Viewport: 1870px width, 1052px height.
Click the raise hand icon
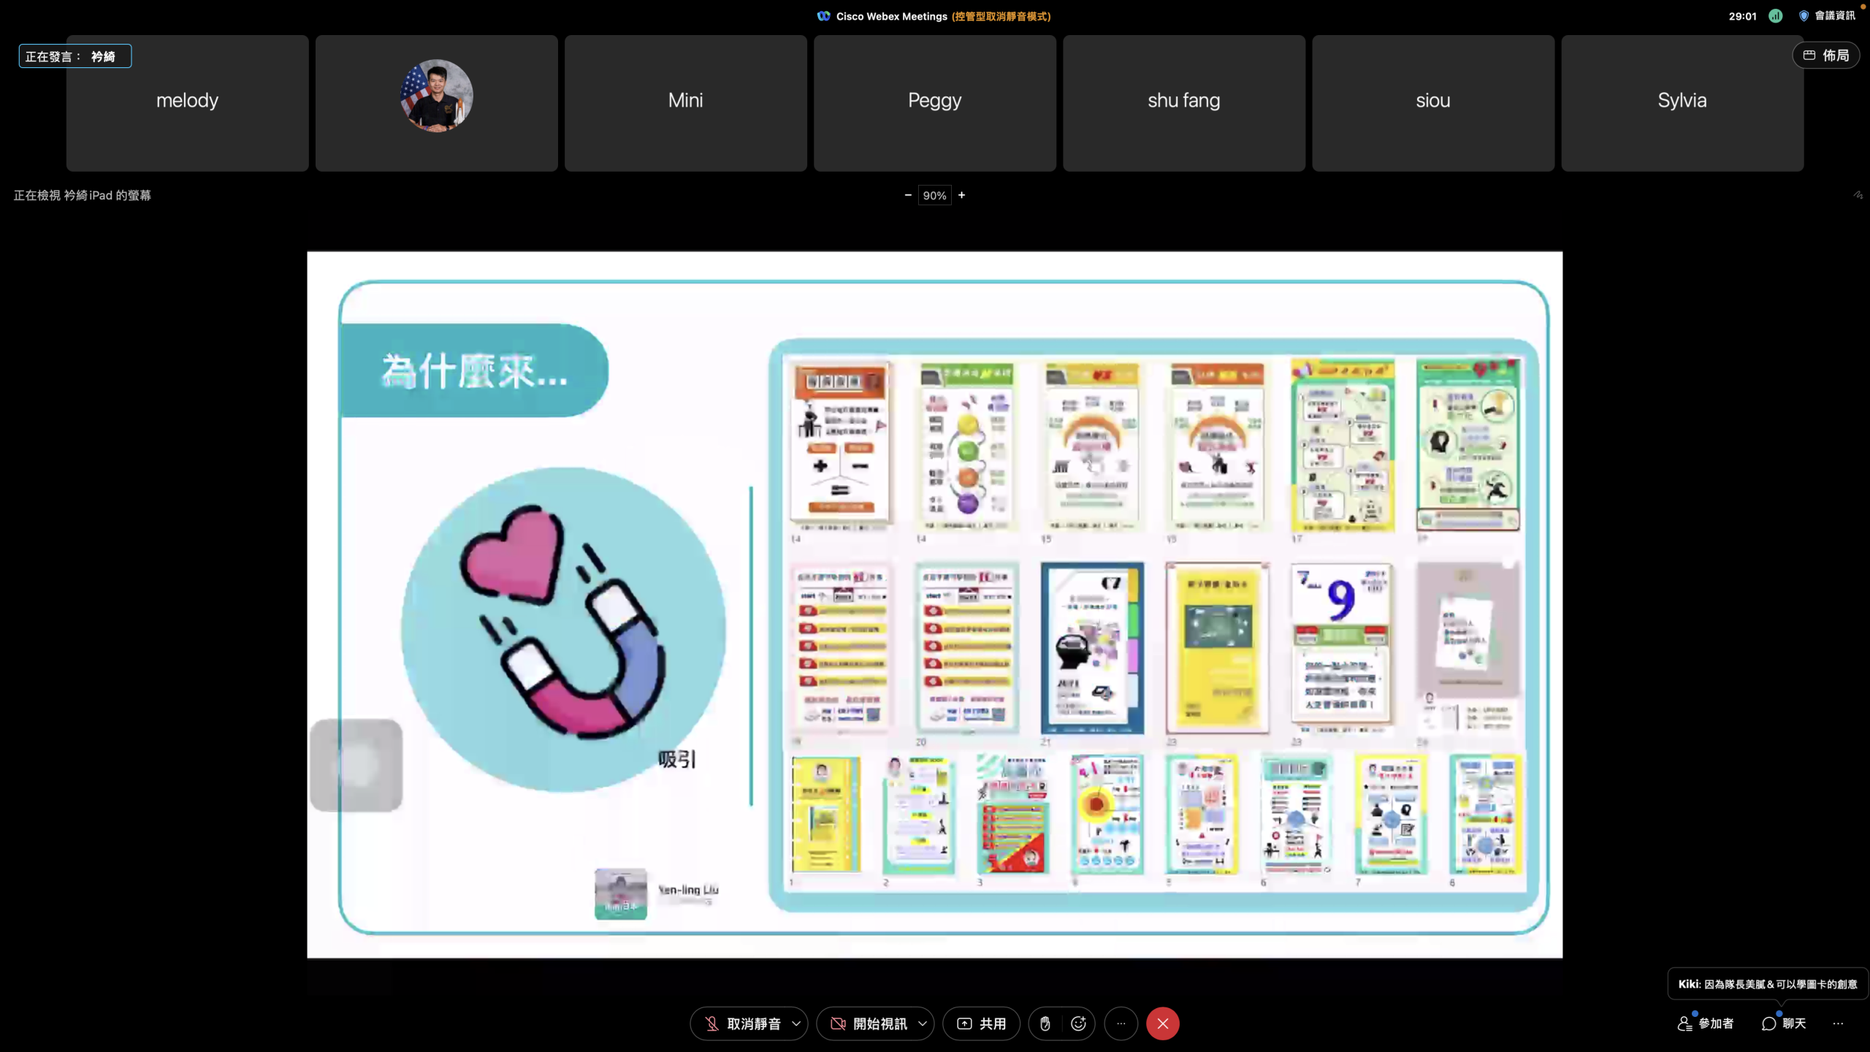1045,1024
